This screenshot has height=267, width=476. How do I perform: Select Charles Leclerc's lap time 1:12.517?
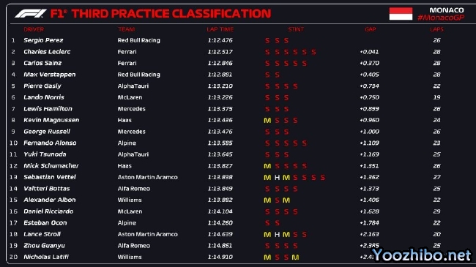click(x=220, y=52)
